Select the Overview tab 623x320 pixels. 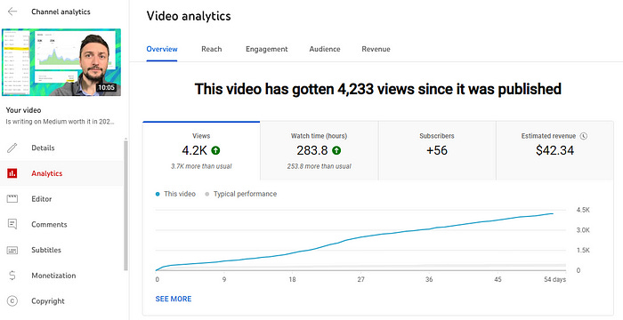click(162, 49)
